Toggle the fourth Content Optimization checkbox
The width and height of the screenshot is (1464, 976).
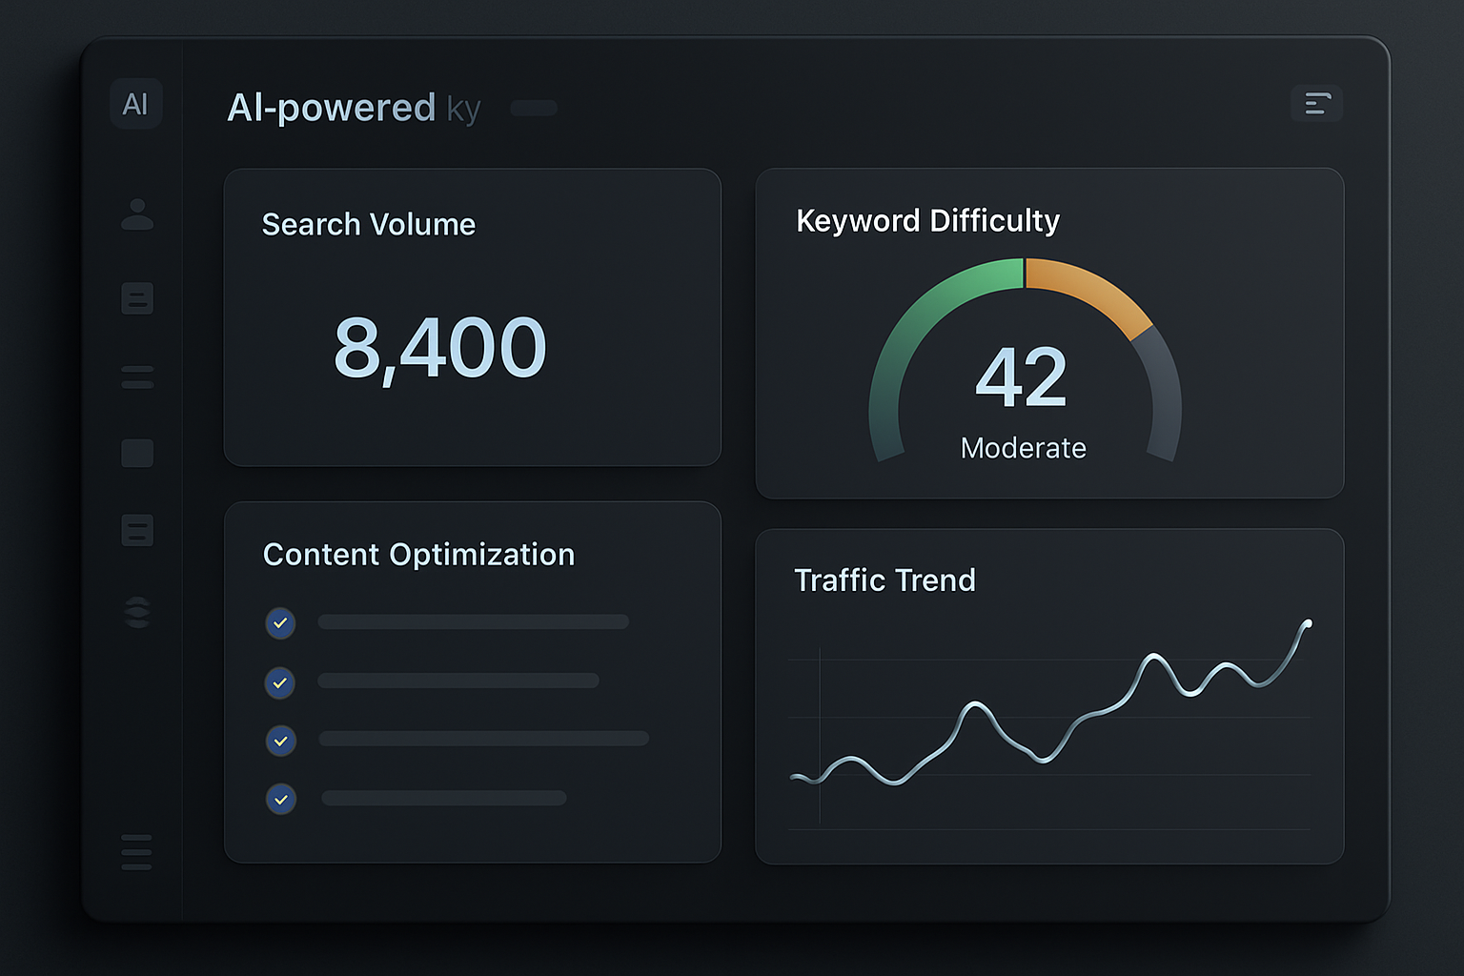pyautogui.click(x=280, y=799)
